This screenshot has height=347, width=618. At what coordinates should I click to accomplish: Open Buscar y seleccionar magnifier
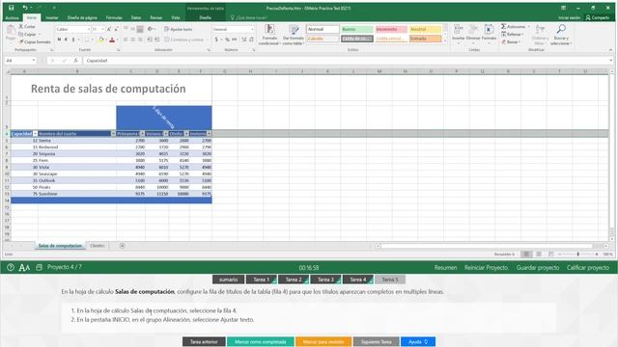pyautogui.click(x=561, y=35)
